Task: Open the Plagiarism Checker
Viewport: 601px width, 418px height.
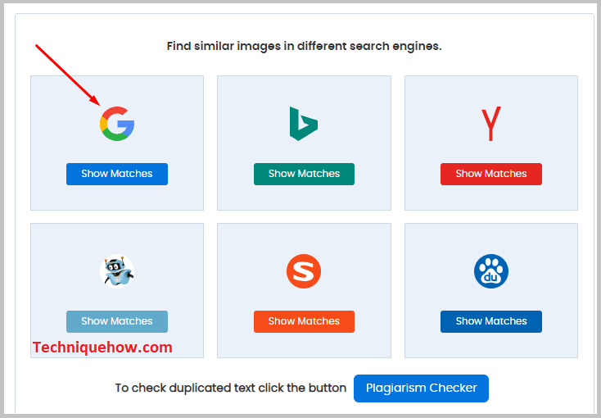Action: coord(421,388)
